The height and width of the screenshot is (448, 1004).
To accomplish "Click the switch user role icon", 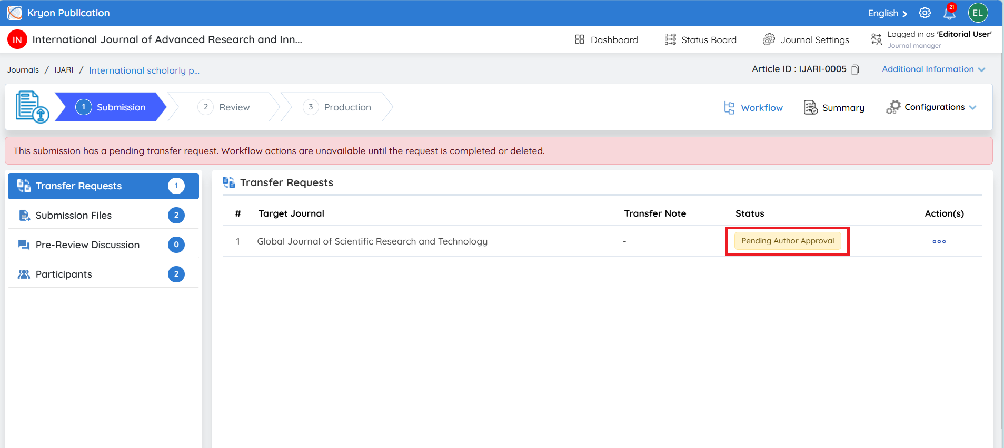I will coord(876,39).
